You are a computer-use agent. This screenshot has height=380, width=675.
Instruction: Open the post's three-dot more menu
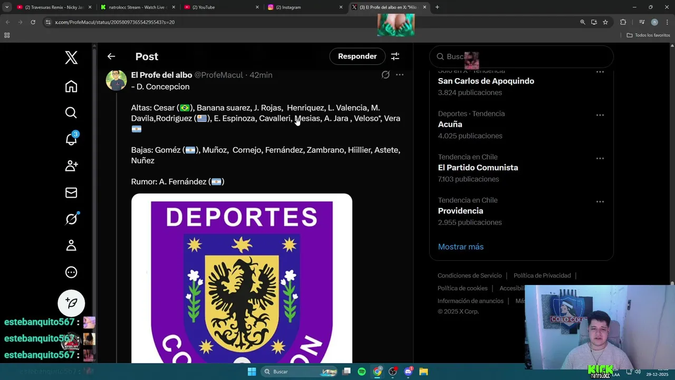[400, 75]
